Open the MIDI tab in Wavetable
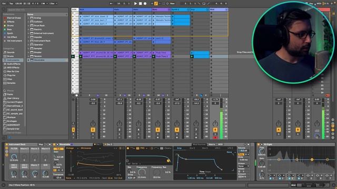337x189 pixels. click(x=221, y=145)
